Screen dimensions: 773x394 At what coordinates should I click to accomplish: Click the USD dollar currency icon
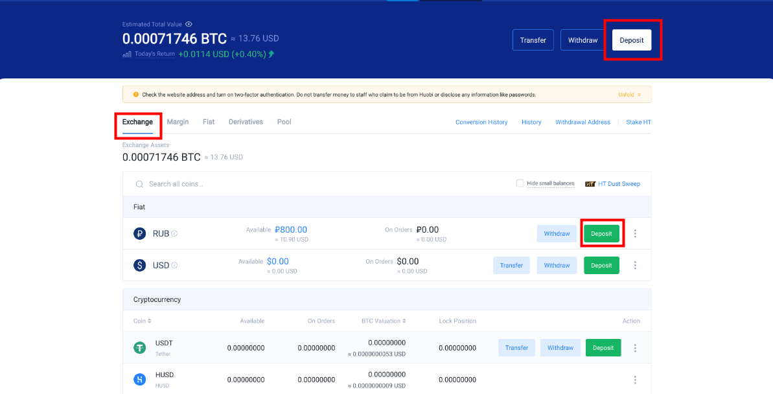tap(139, 265)
